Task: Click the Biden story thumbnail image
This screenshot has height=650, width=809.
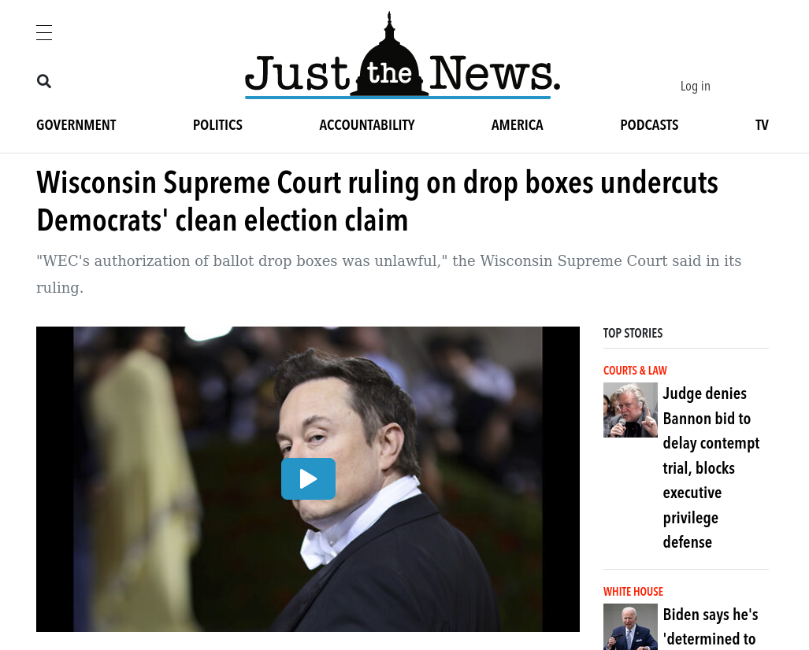Action: coord(630,627)
